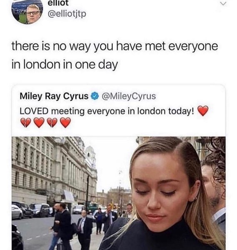Visit the @MileyCyrus handle
Image resolution: width=237 pixels, height=250 pixels.
129,96
